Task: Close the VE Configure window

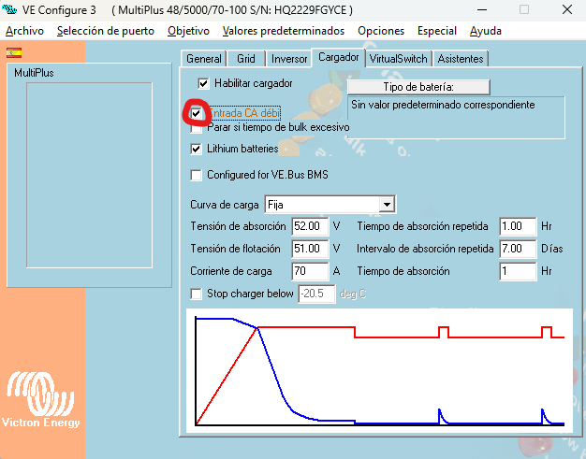Action: point(567,9)
